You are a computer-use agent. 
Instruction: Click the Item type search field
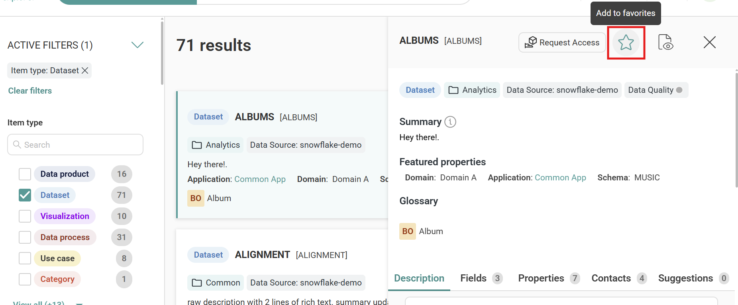coord(75,145)
